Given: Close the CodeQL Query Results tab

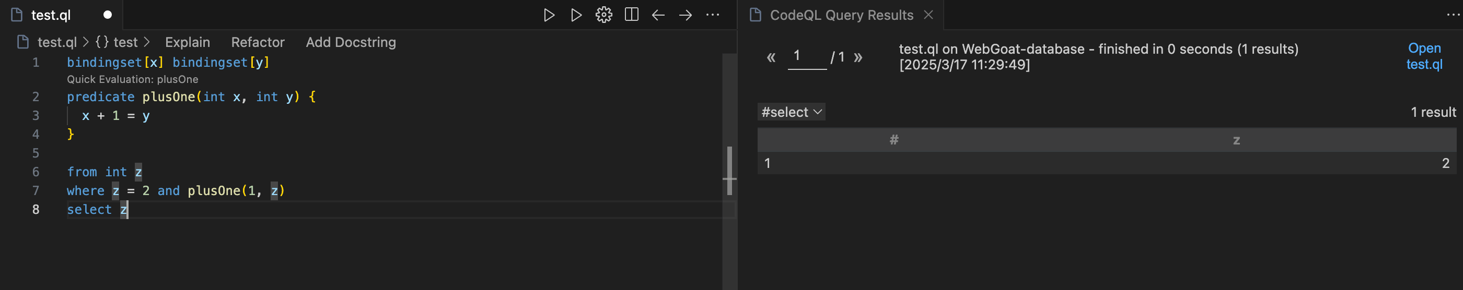Looking at the screenshot, I should [928, 15].
